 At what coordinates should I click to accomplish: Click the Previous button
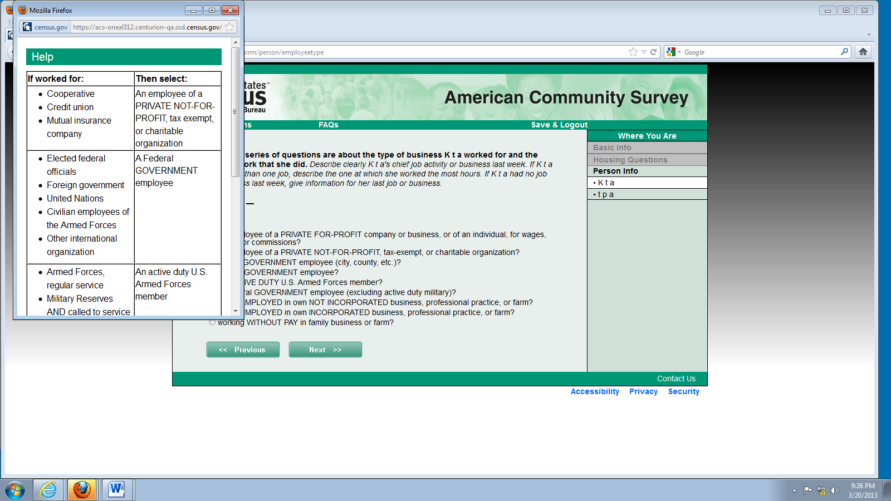(243, 350)
